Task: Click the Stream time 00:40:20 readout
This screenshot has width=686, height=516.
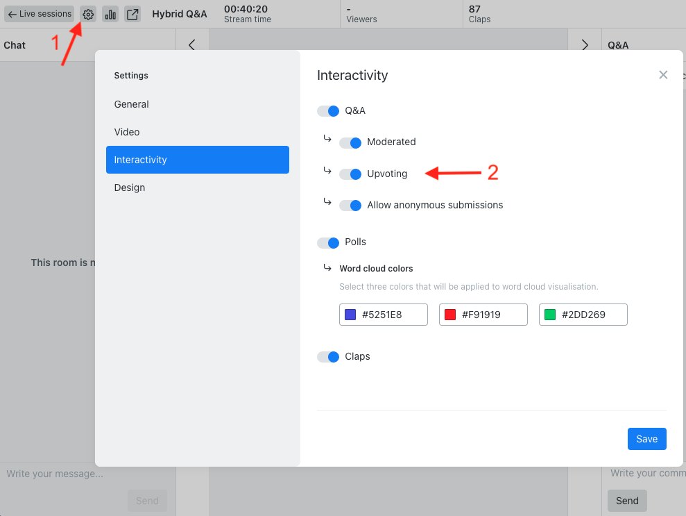Action: pos(247,14)
